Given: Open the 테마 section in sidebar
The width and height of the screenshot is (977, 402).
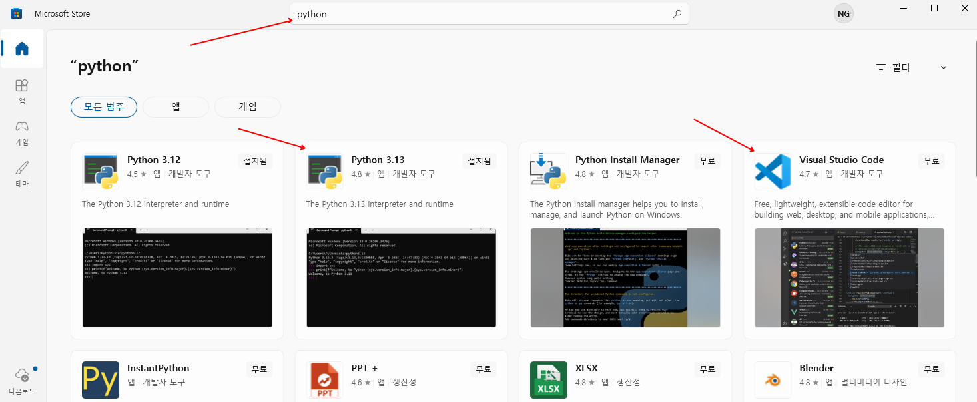Looking at the screenshot, I should coord(22,174).
